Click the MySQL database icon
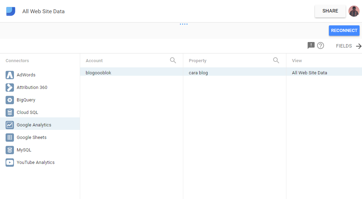The image size is (362, 199). pos(10,150)
